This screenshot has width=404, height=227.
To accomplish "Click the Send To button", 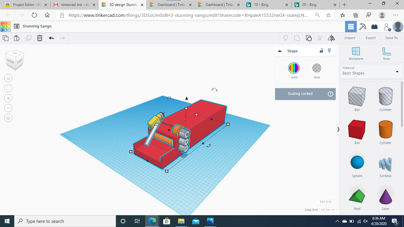I will pos(392,38).
